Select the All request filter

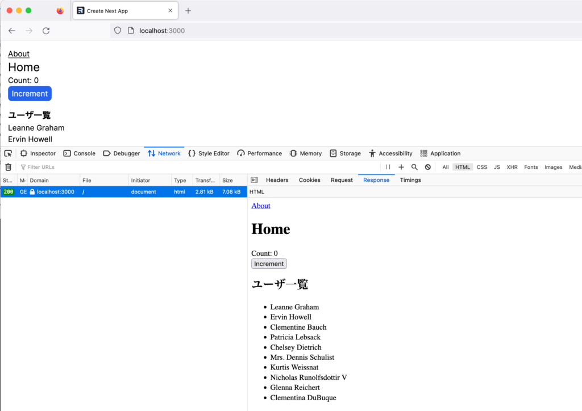(446, 167)
